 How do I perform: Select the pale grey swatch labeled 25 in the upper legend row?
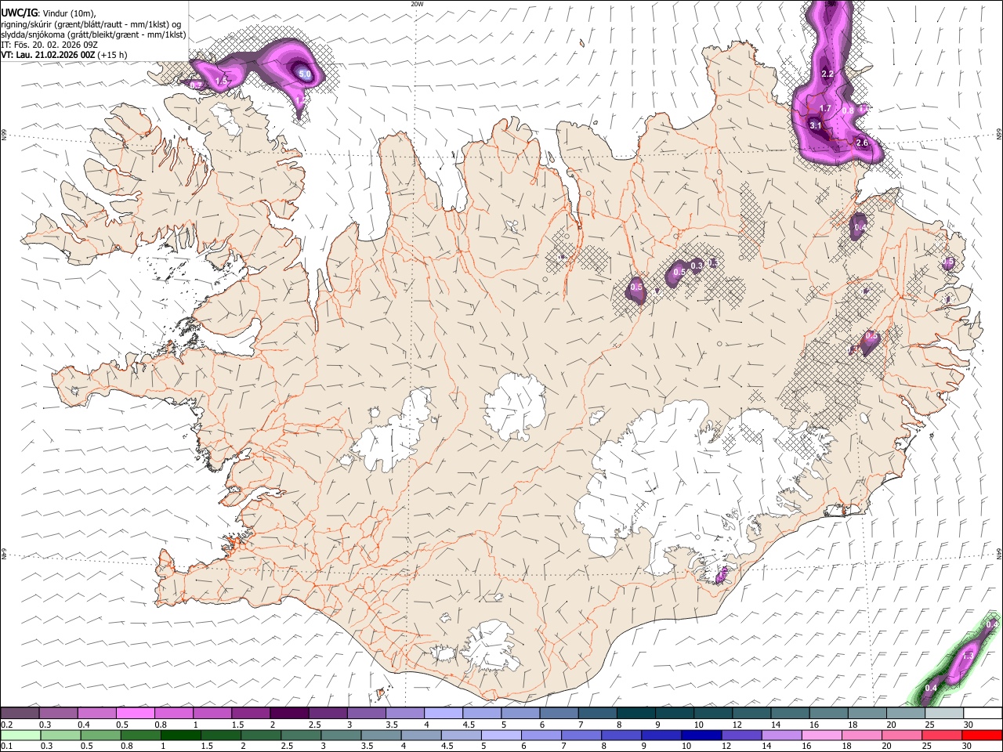coord(943,714)
